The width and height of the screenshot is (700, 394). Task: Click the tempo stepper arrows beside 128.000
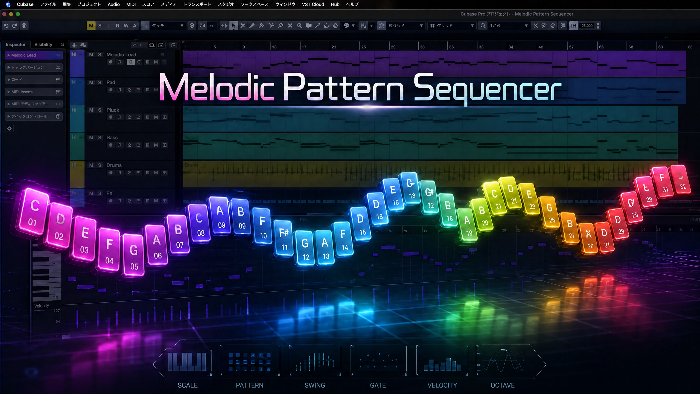pyautogui.click(x=598, y=26)
